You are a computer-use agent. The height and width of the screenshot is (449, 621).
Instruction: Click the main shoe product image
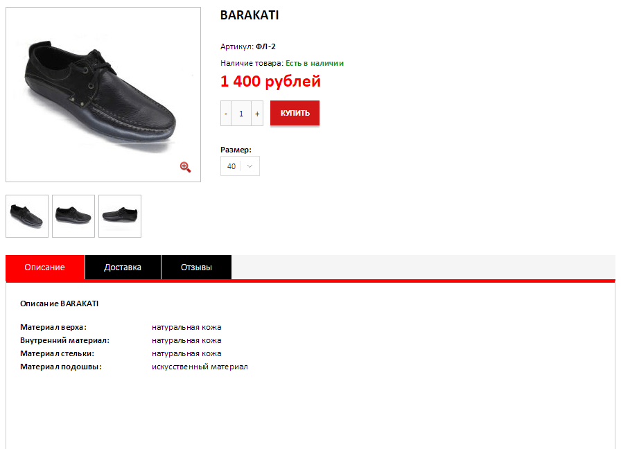103,95
